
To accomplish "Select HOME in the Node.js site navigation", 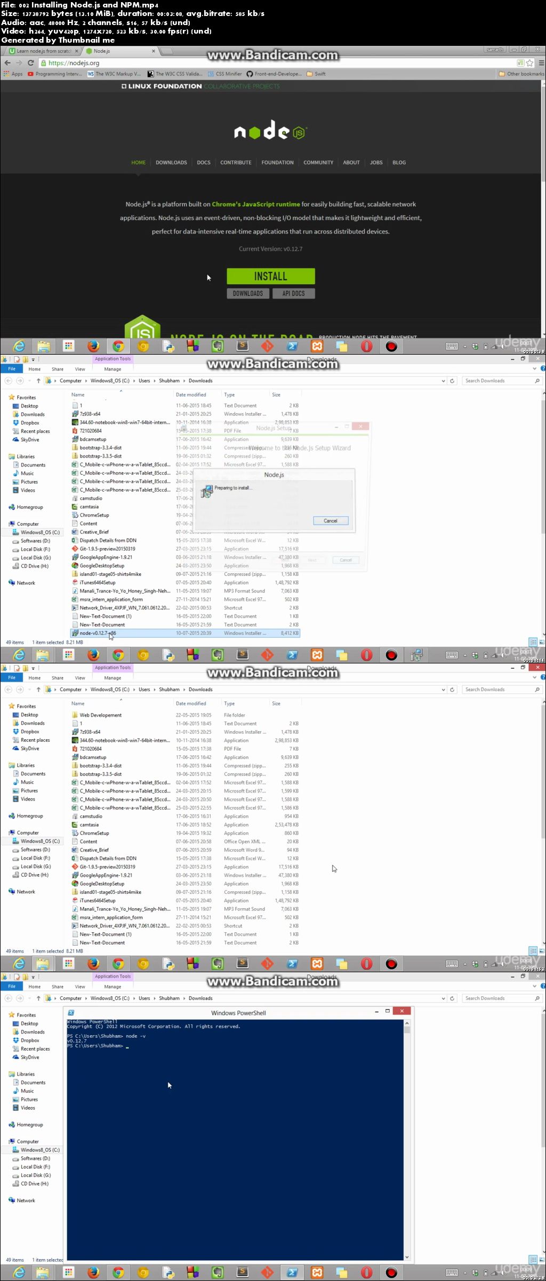I will click(139, 163).
